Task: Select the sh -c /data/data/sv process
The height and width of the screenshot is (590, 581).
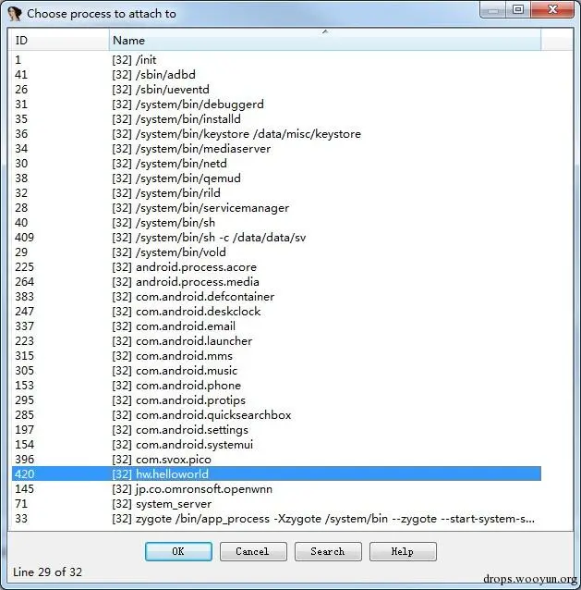Action: 276,238
